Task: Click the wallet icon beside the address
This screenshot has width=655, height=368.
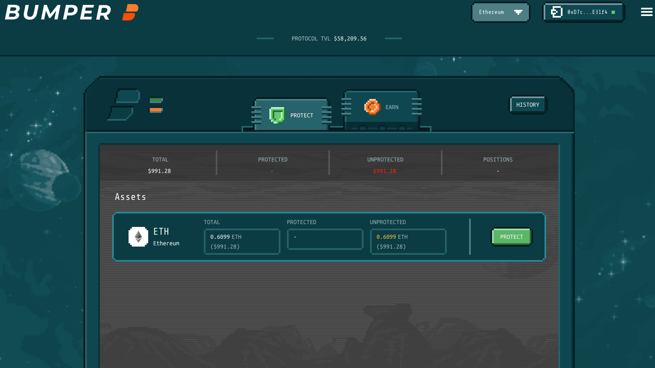Action: (556, 12)
